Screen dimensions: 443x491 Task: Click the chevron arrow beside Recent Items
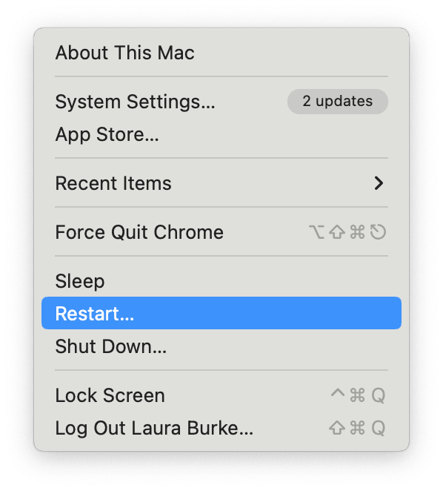pos(379,183)
